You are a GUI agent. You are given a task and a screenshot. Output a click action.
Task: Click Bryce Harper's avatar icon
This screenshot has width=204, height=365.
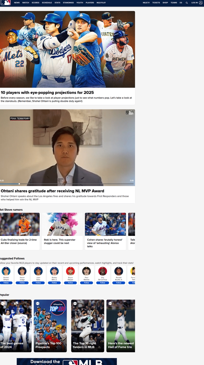coord(70,271)
